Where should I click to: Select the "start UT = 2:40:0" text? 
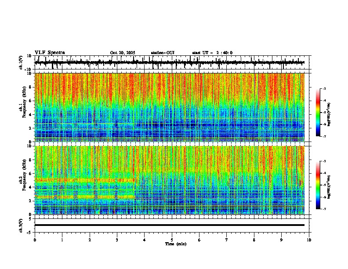(x=212, y=53)
